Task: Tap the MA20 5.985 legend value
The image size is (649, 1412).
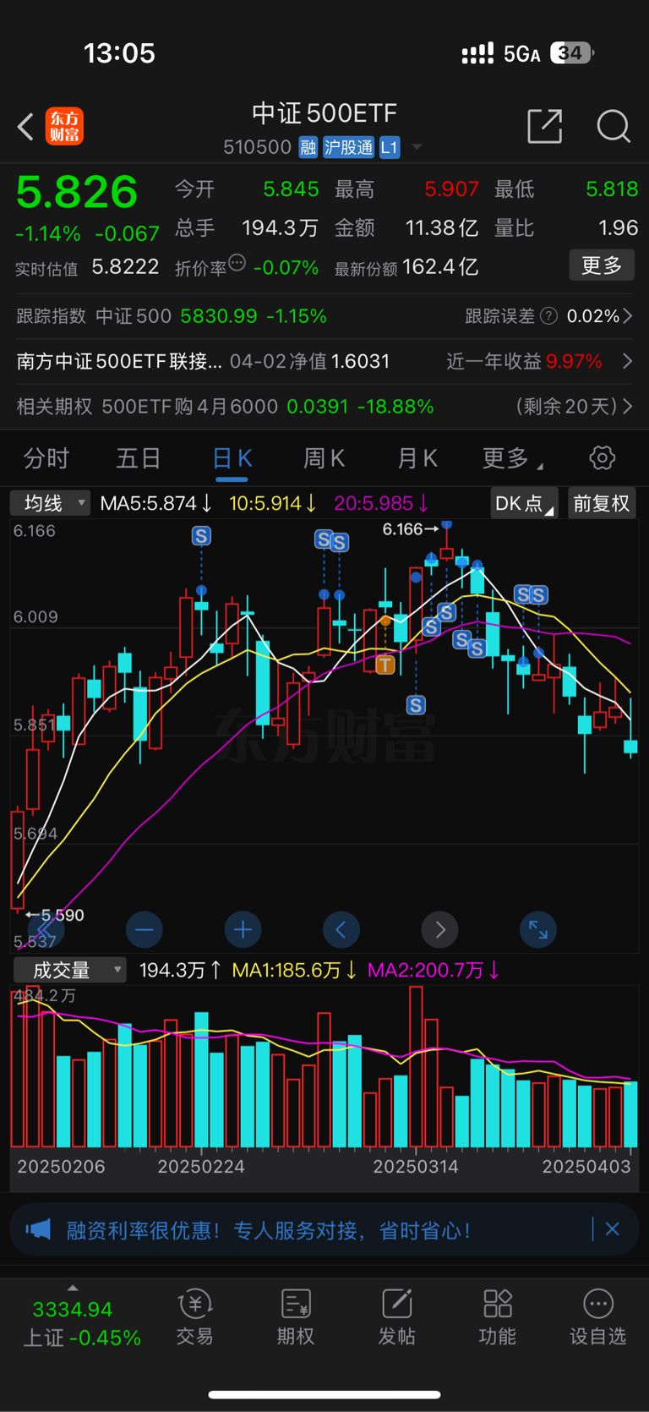Action: 381,504
